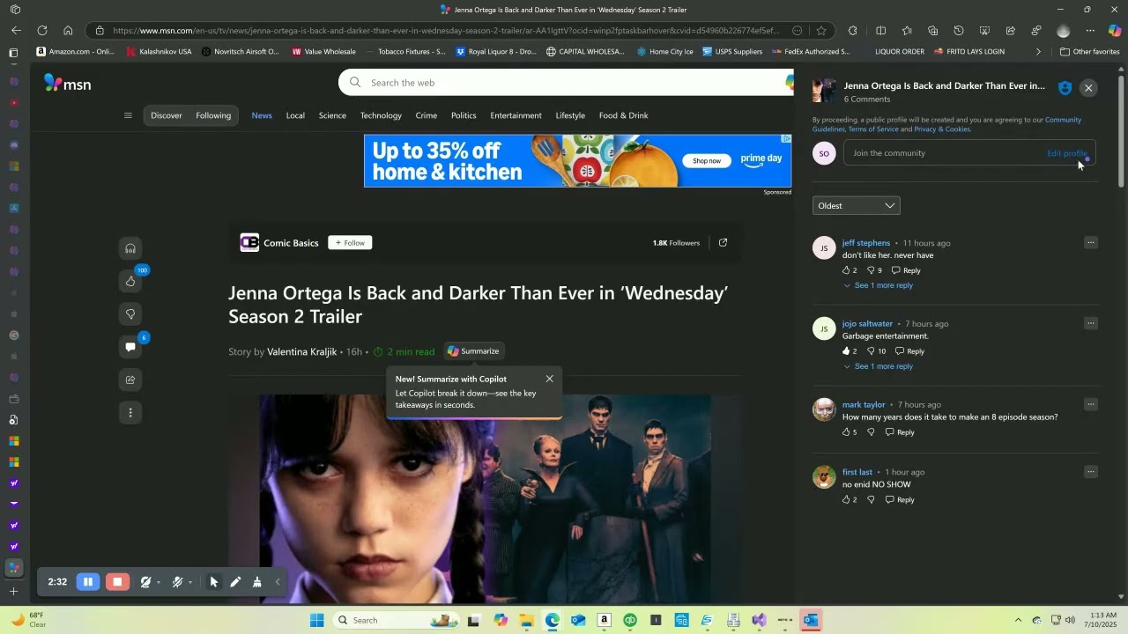
Task: Select the pen drawing tool
Action: click(235, 582)
